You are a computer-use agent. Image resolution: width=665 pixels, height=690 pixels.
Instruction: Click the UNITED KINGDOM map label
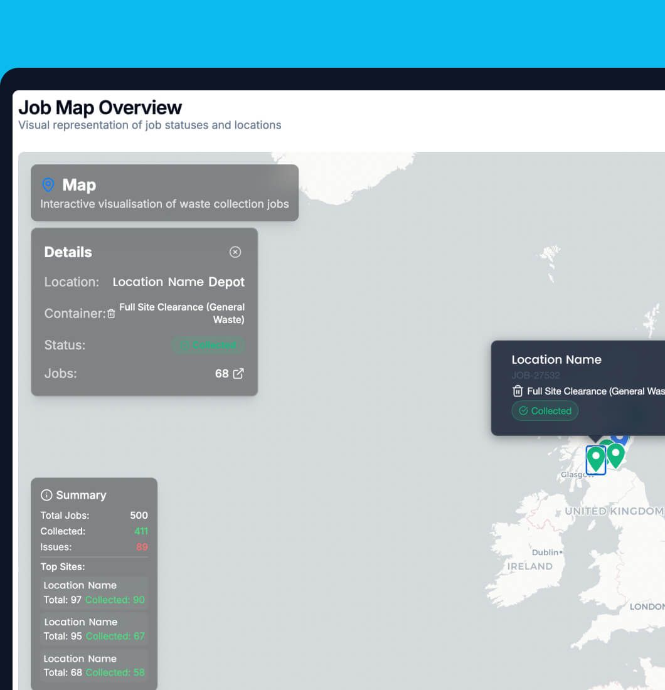(x=614, y=511)
